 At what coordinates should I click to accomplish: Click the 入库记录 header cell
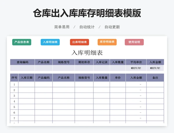pos(102,62)
